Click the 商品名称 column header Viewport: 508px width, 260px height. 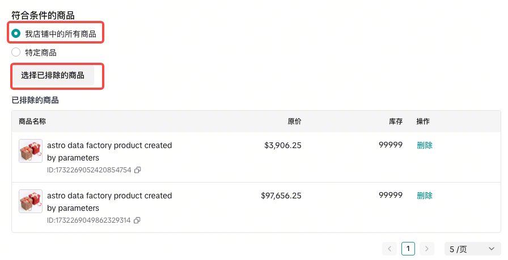coord(32,122)
